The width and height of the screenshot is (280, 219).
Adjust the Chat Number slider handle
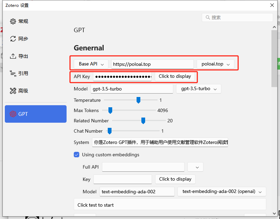[110, 131]
